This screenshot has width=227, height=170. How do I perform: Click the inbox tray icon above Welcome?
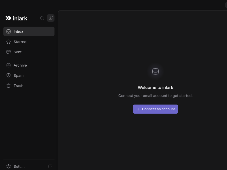tap(155, 71)
